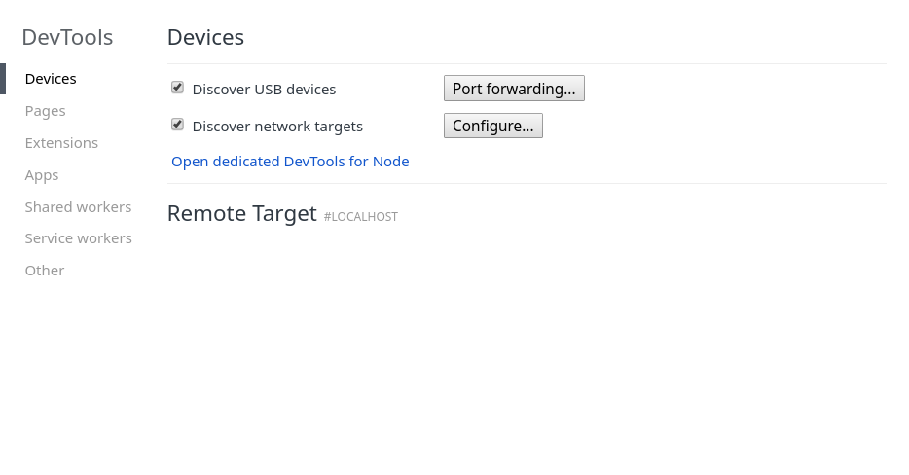
Task: Click the dark selection bar beside Devices
Action: click(3, 79)
